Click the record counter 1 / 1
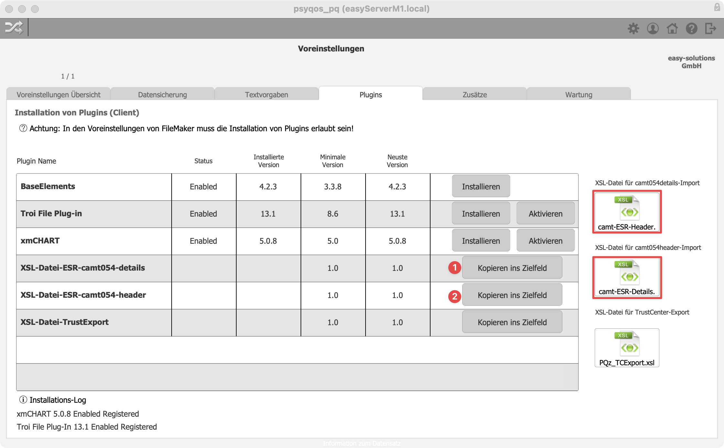This screenshot has height=448, width=724. tap(68, 76)
